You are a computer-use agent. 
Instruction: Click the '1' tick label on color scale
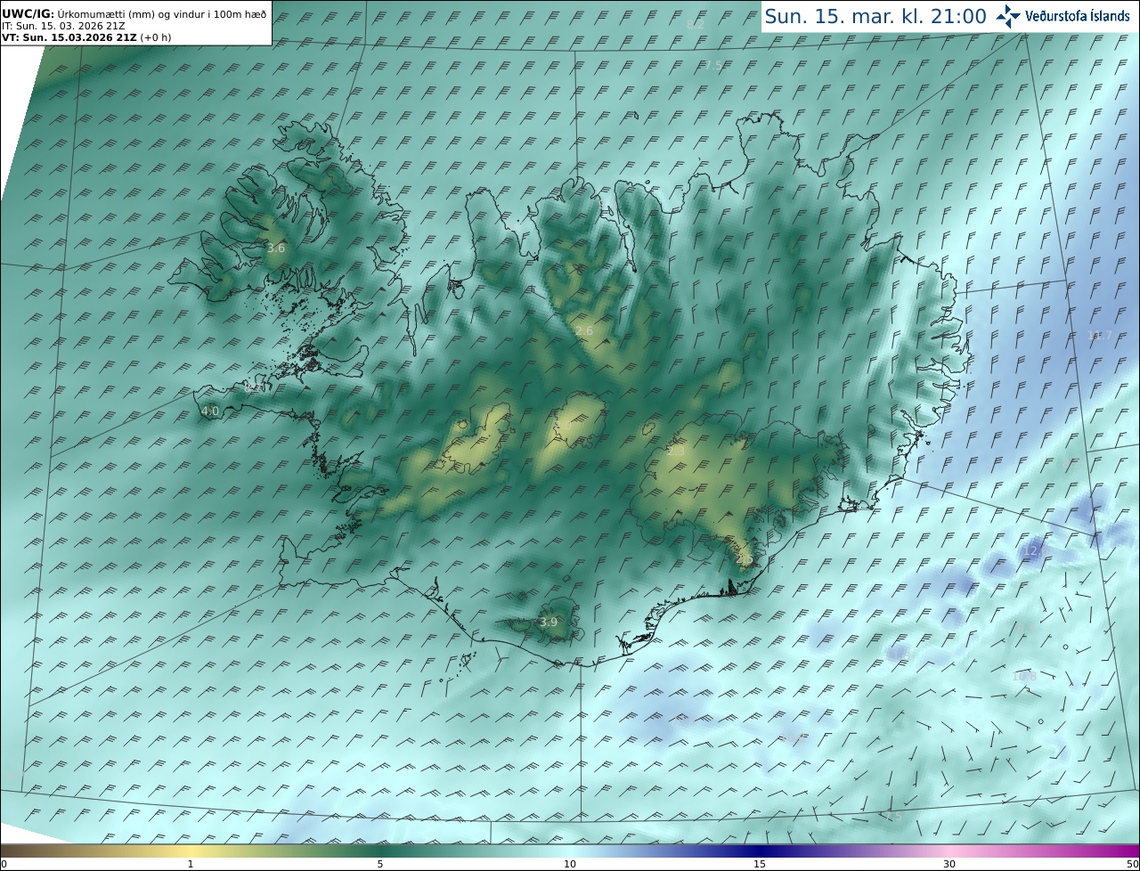click(190, 864)
